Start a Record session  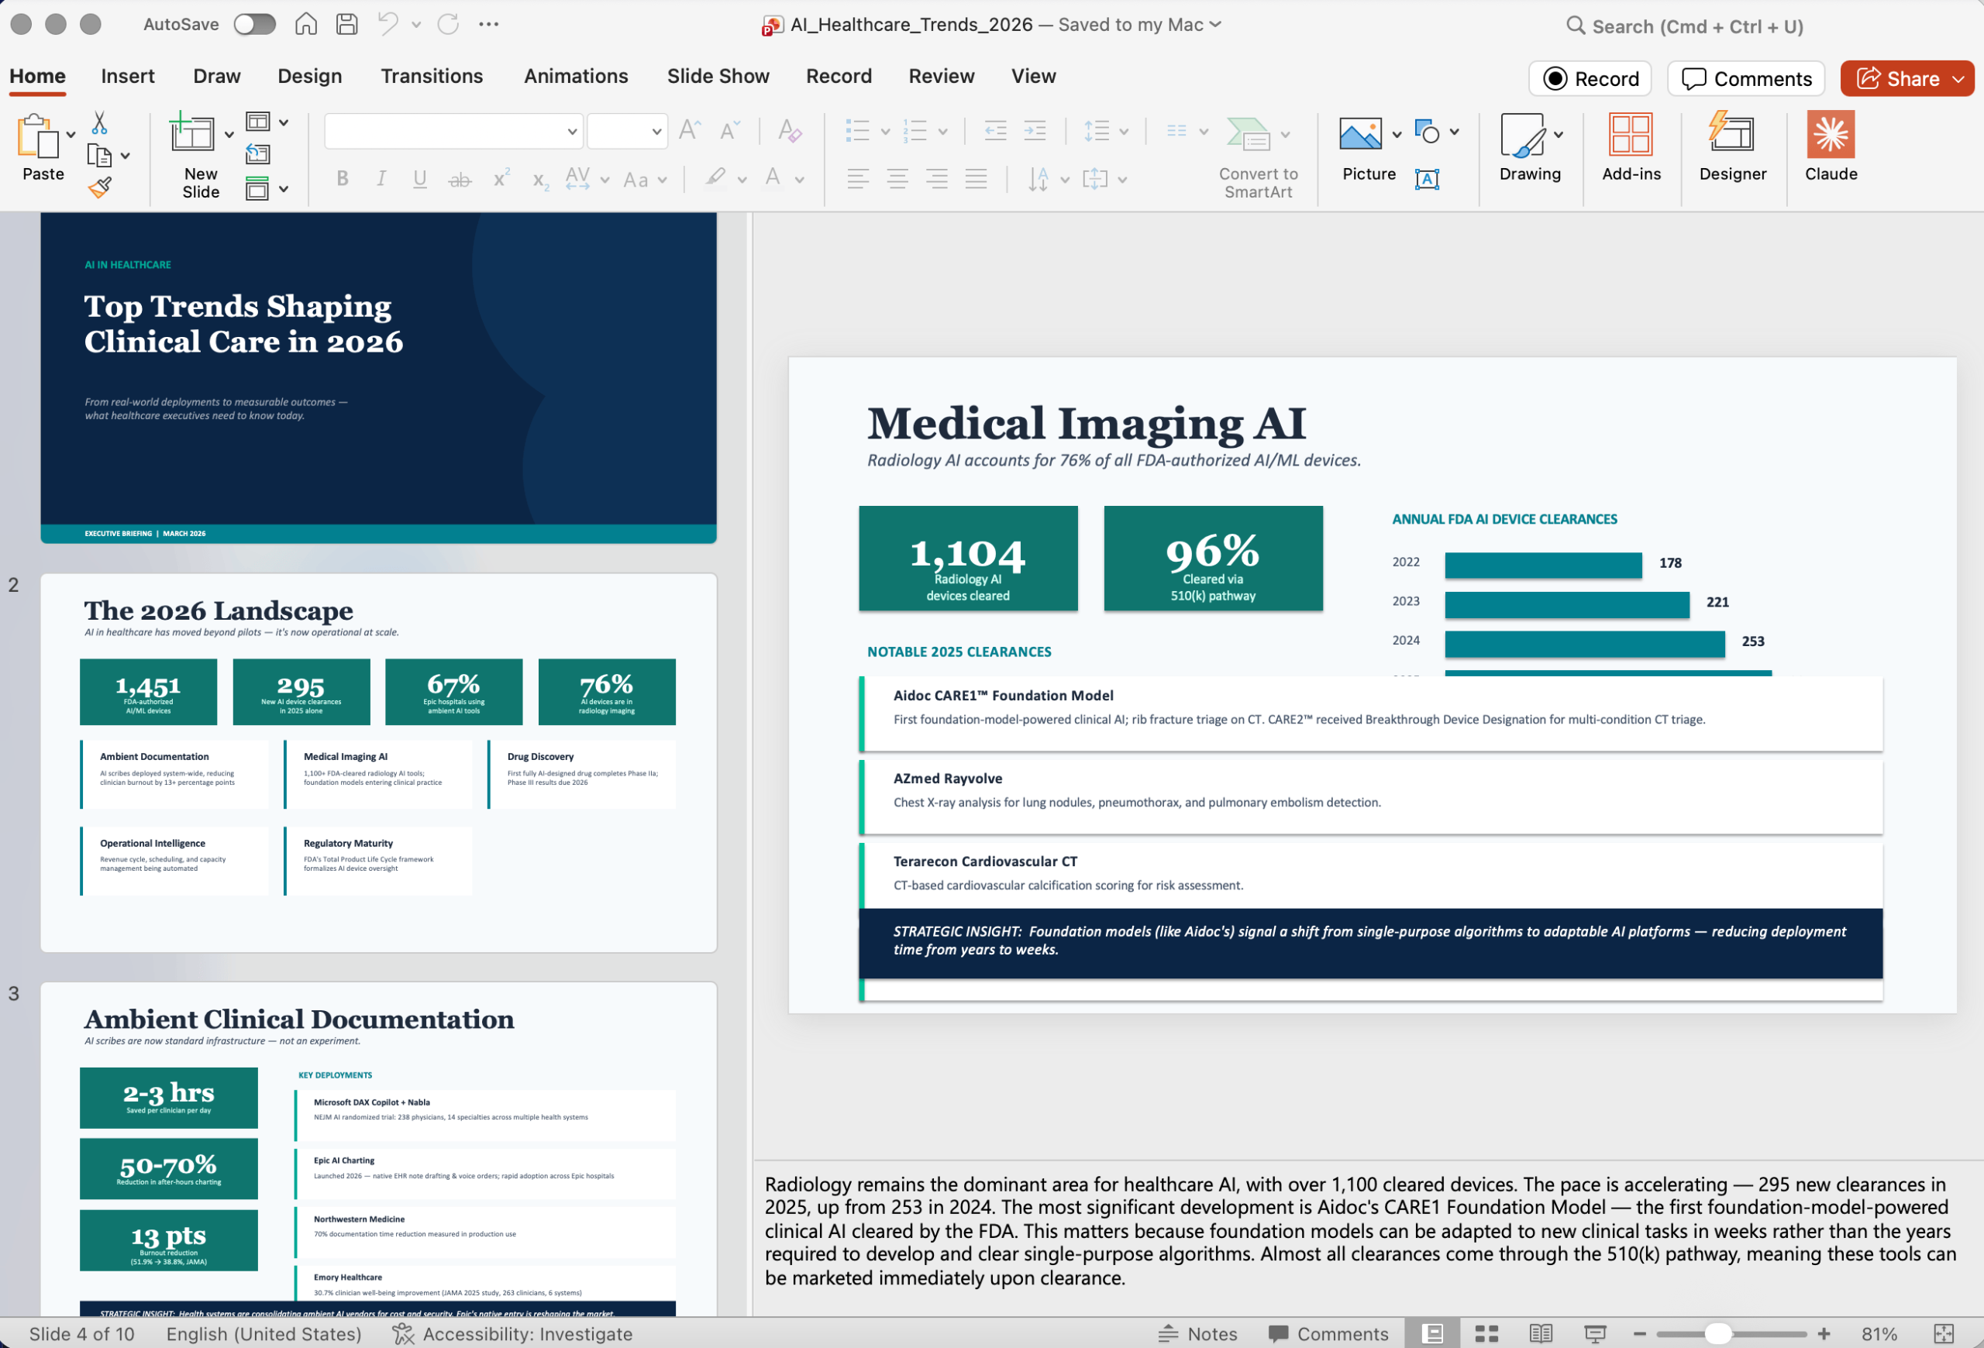tap(1590, 78)
